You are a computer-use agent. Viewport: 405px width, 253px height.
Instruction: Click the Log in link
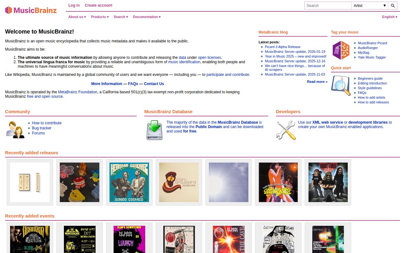click(x=74, y=5)
